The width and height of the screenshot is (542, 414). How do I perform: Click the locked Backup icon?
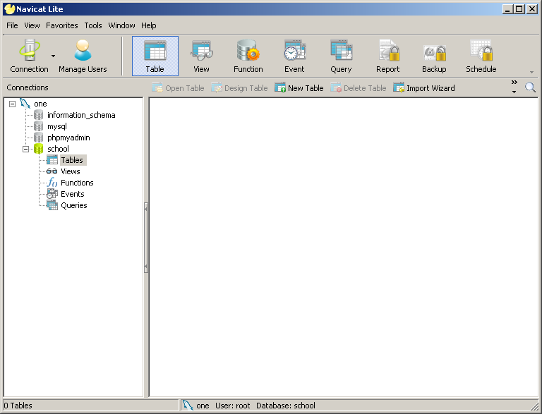tap(434, 56)
